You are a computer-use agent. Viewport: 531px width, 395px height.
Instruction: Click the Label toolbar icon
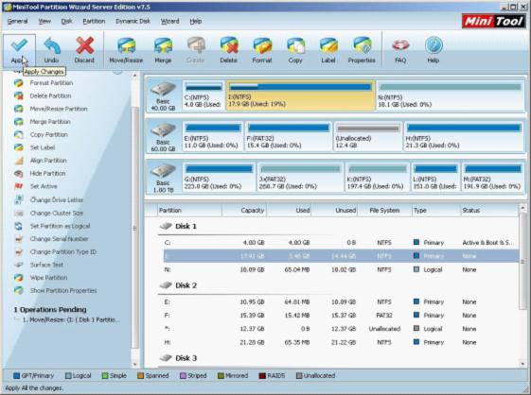coord(328,46)
